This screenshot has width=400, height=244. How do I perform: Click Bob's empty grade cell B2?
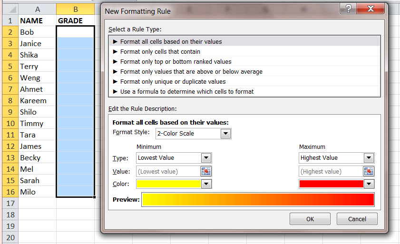click(76, 32)
